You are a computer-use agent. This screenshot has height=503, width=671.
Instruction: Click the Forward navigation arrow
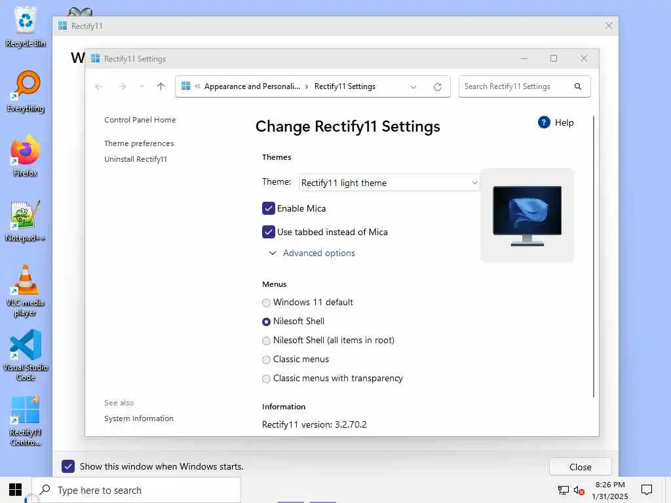tap(122, 86)
